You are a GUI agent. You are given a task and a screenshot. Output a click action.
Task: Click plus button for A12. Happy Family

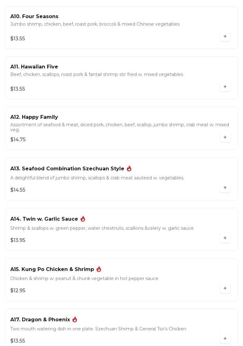point(225,137)
